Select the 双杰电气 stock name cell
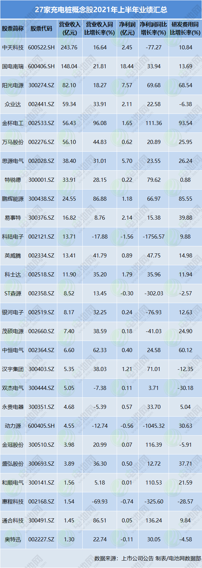Screen dimensions: 202x568 13,388
